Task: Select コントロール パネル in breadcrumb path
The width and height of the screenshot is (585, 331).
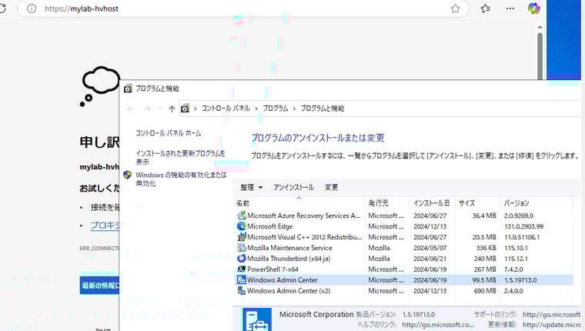Action: coord(226,109)
